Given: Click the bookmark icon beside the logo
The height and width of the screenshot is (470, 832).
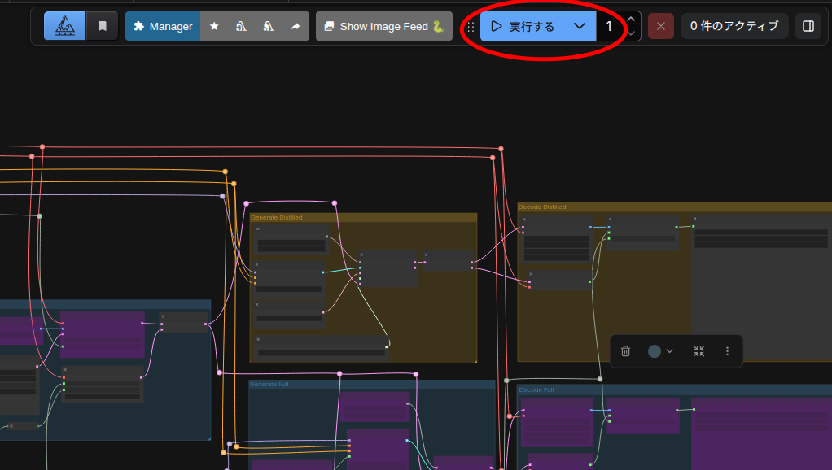Looking at the screenshot, I should coord(103,26).
